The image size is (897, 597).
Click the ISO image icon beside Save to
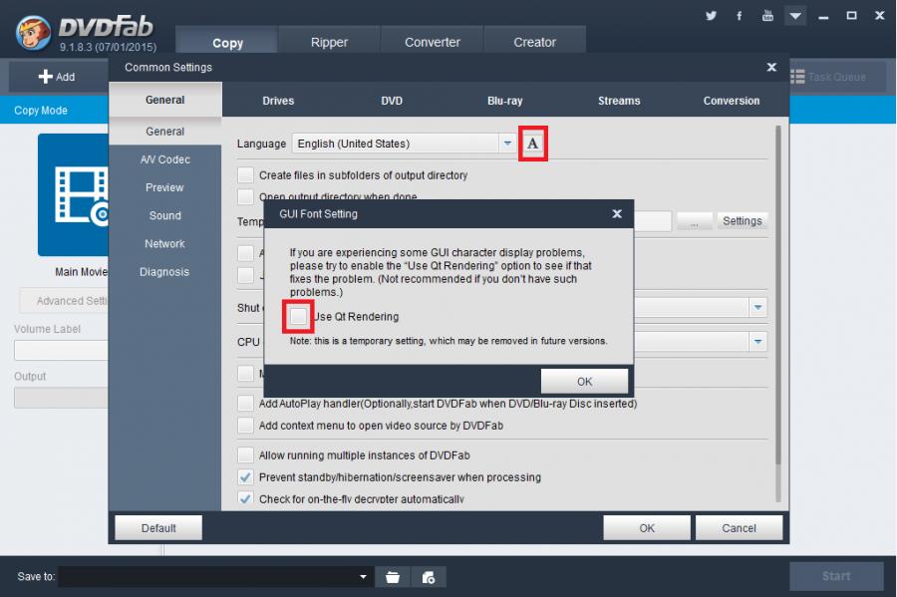(428, 577)
